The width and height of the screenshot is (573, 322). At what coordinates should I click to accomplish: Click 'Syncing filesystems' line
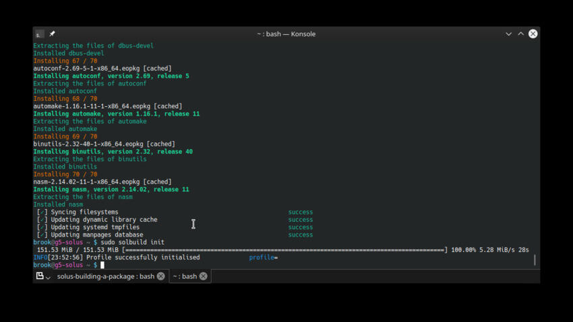point(84,212)
